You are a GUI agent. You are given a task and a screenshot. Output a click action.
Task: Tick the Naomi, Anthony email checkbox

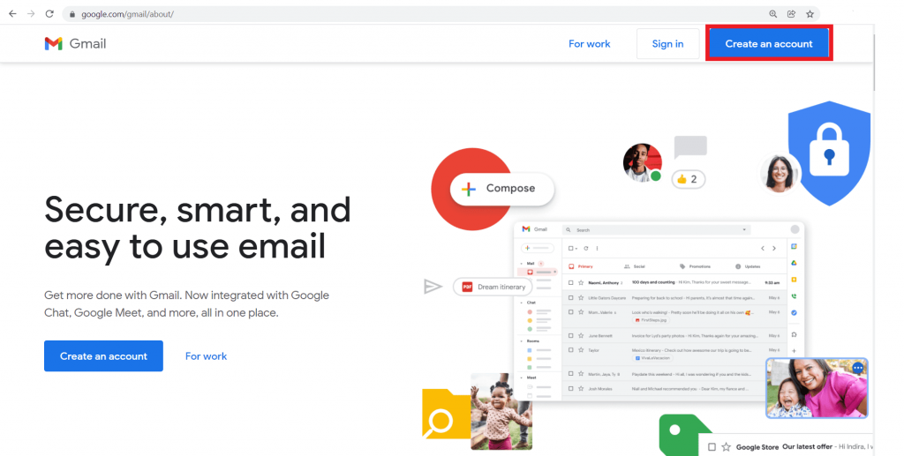[571, 283]
